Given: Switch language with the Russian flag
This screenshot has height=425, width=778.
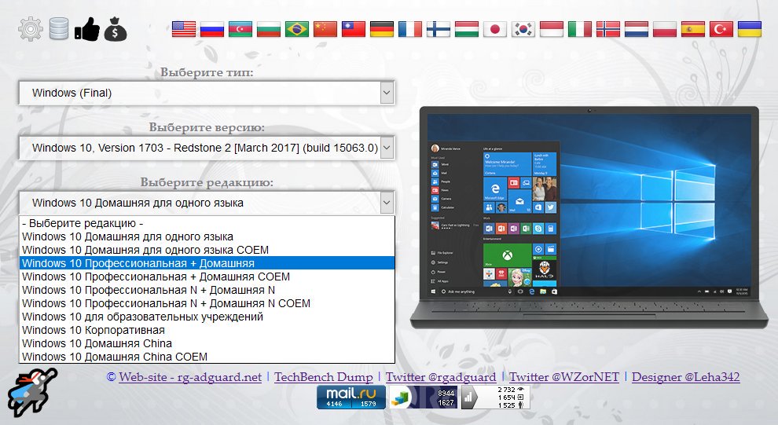Looking at the screenshot, I should coord(212,29).
